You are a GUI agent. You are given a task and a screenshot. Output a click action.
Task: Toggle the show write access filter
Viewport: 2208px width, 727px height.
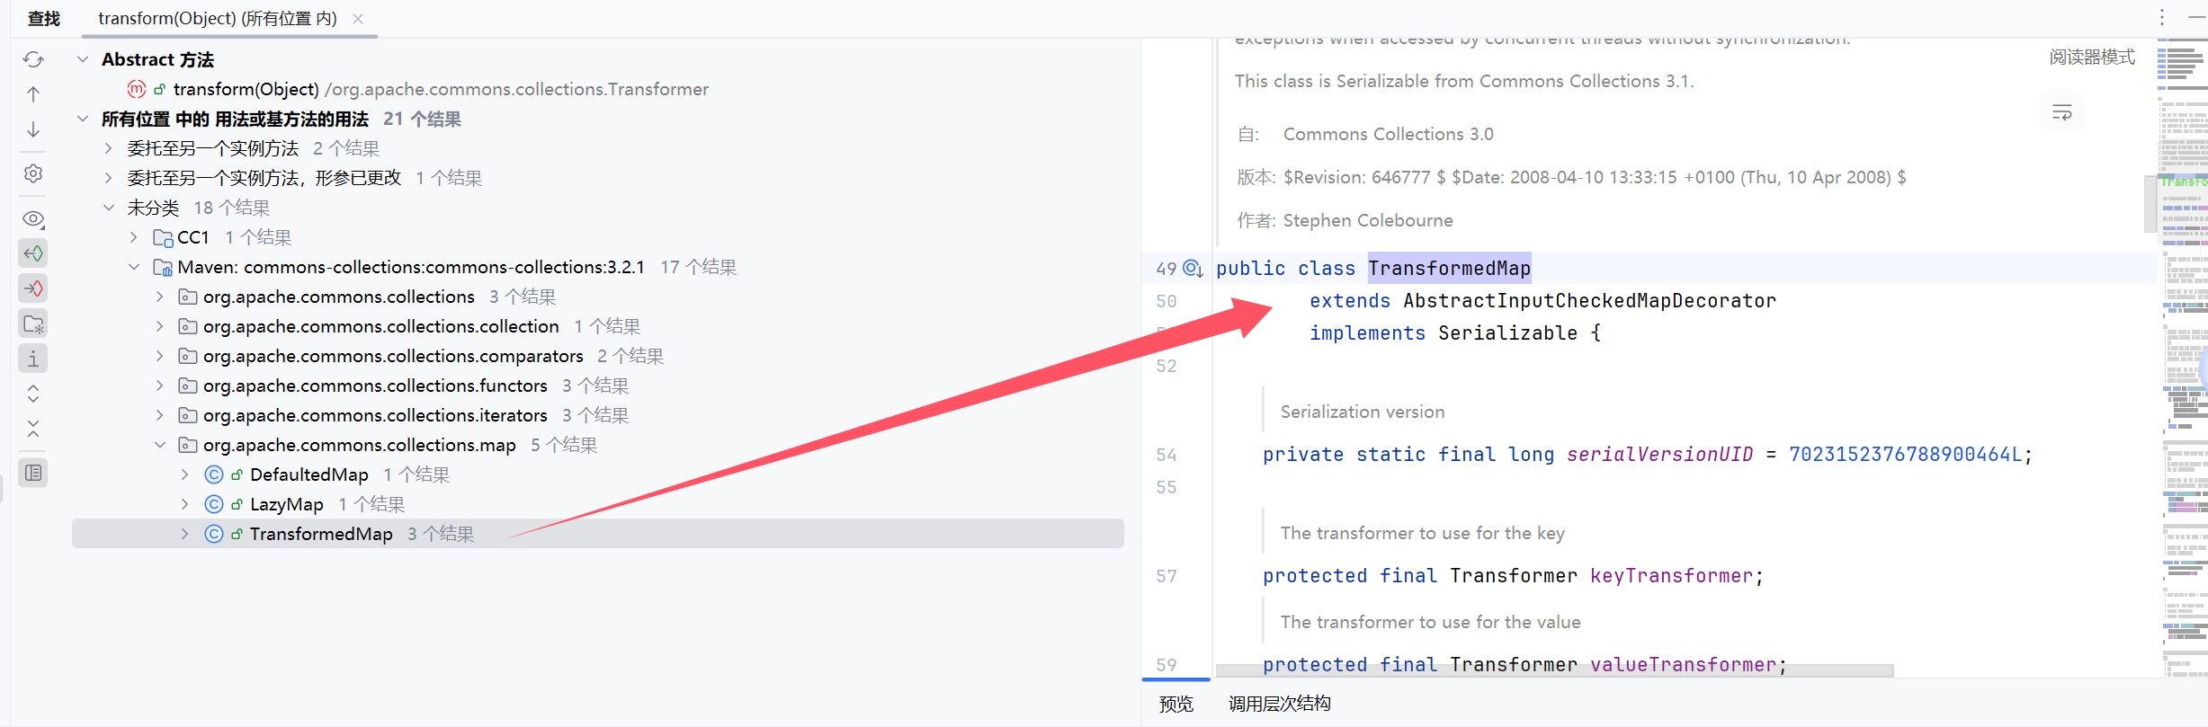click(x=33, y=288)
